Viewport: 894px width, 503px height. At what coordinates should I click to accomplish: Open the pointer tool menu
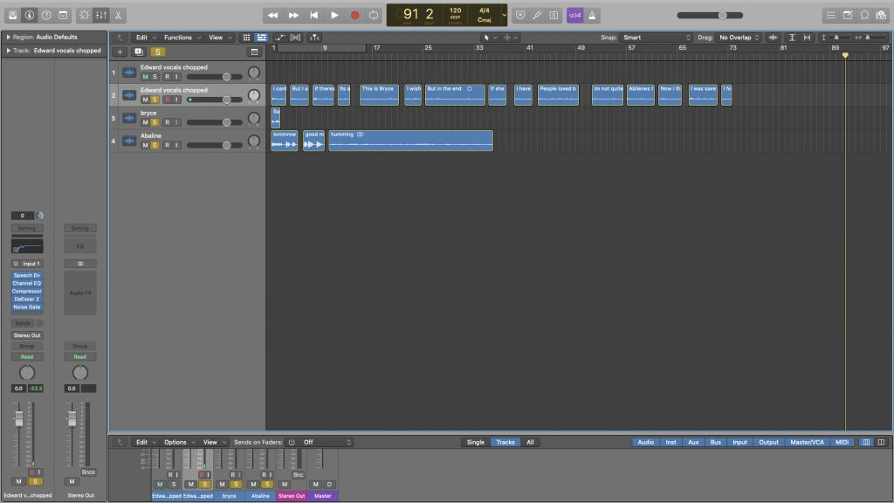(490, 38)
